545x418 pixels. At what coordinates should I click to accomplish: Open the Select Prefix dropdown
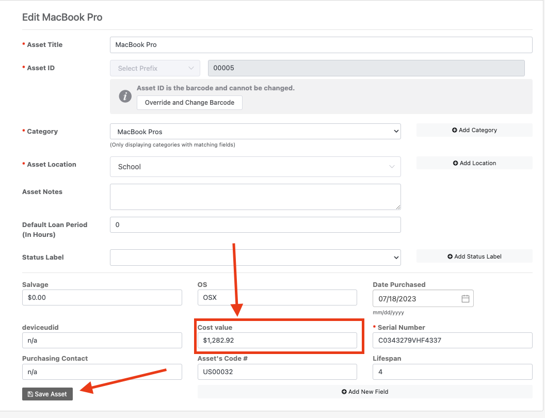155,68
